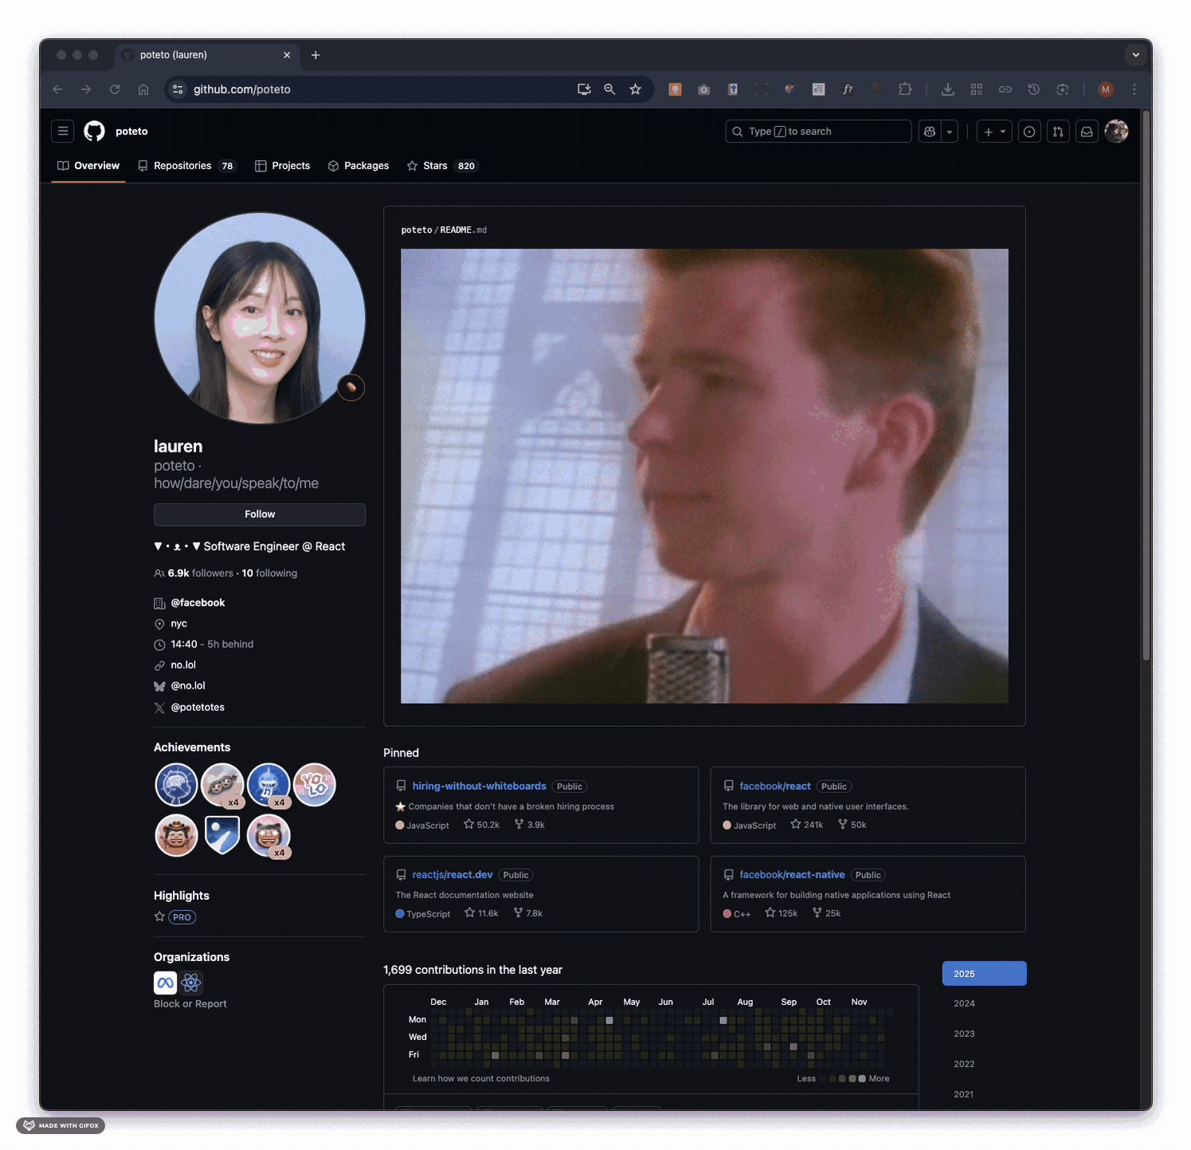Click the Rick Astley README image
Screen dimensions: 1191x1150
coord(704,476)
